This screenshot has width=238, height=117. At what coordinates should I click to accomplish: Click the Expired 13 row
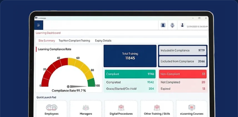click(x=183, y=89)
